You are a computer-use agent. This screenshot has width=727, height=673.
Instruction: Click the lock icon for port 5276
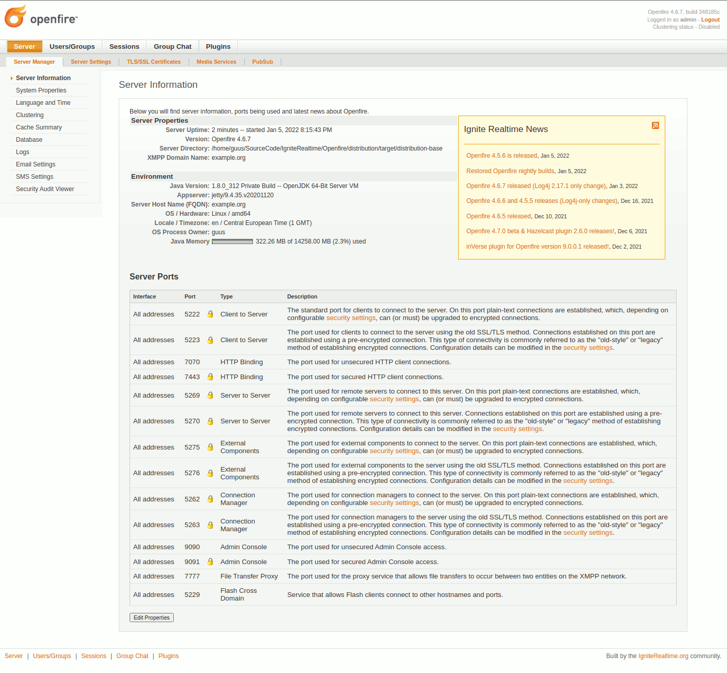tap(210, 473)
